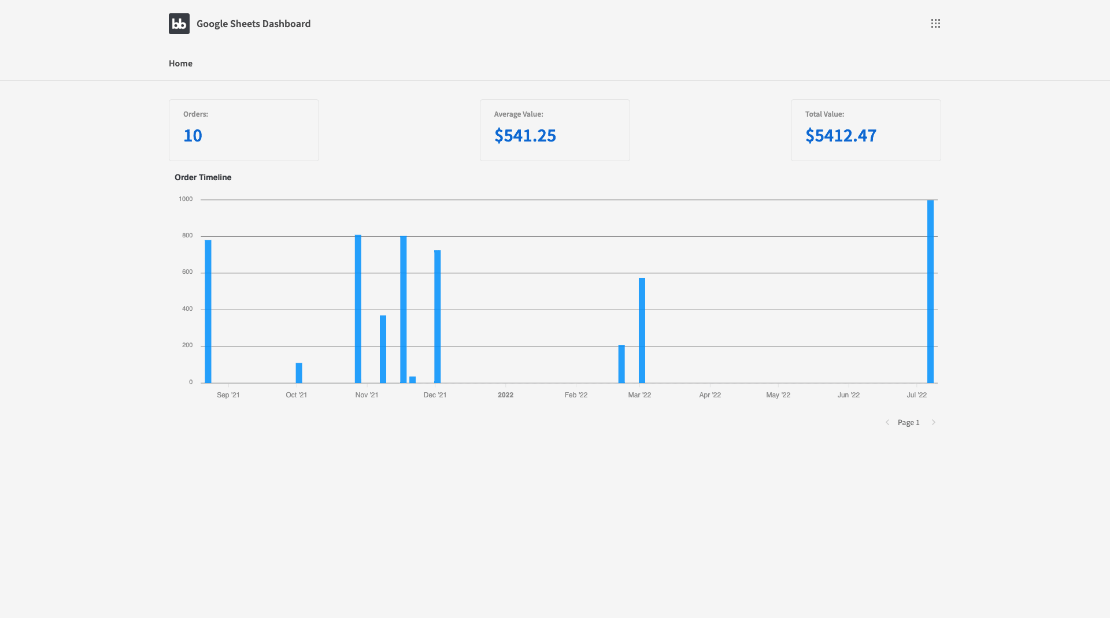Open the Home navigation link
Screen dimensions: 1110x618
click(x=180, y=64)
